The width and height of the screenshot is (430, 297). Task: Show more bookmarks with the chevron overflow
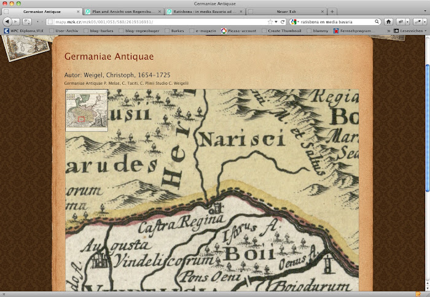[x=389, y=31]
